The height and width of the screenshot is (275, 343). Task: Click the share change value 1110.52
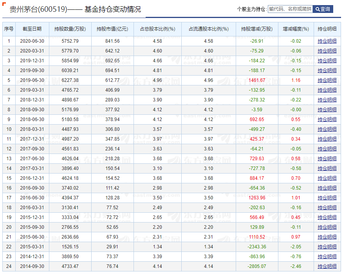257,237
